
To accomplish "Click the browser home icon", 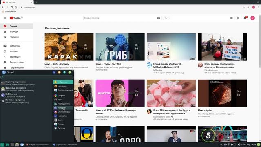I will (16, 7).
